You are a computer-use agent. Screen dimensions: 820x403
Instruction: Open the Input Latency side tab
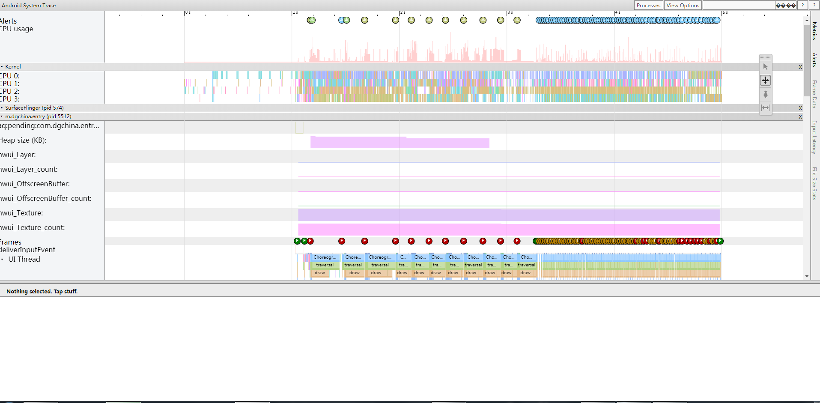[x=814, y=137]
